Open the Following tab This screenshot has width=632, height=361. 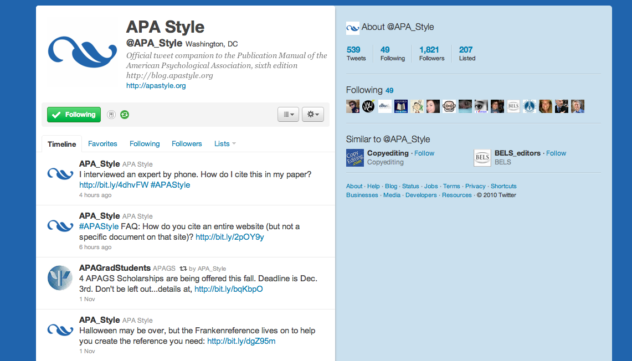point(145,144)
